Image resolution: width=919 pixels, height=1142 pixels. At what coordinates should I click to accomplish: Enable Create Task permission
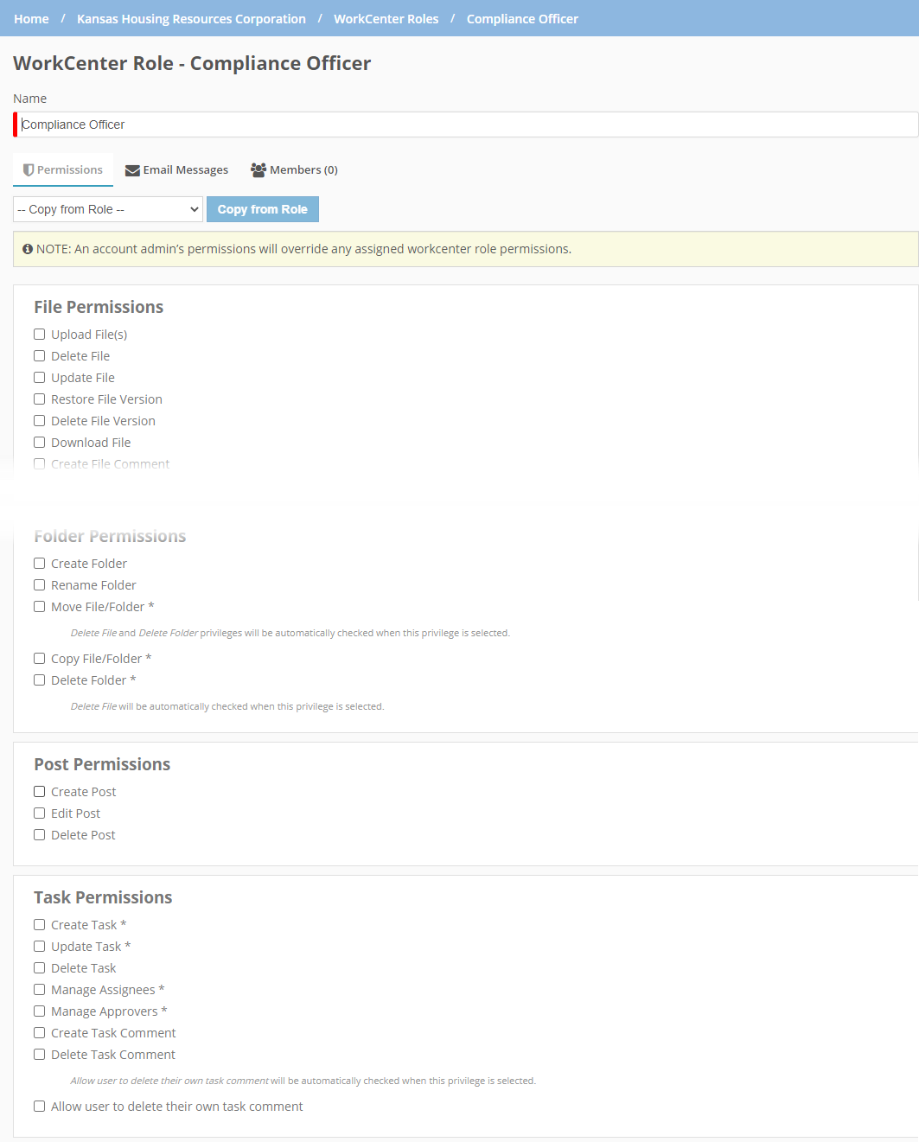40,925
